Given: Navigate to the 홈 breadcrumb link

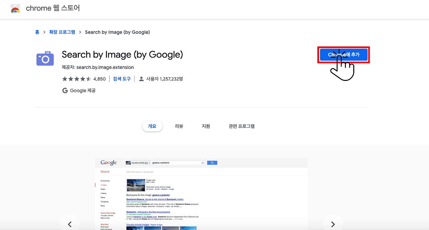Looking at the screenshot, I should [37, 32].
